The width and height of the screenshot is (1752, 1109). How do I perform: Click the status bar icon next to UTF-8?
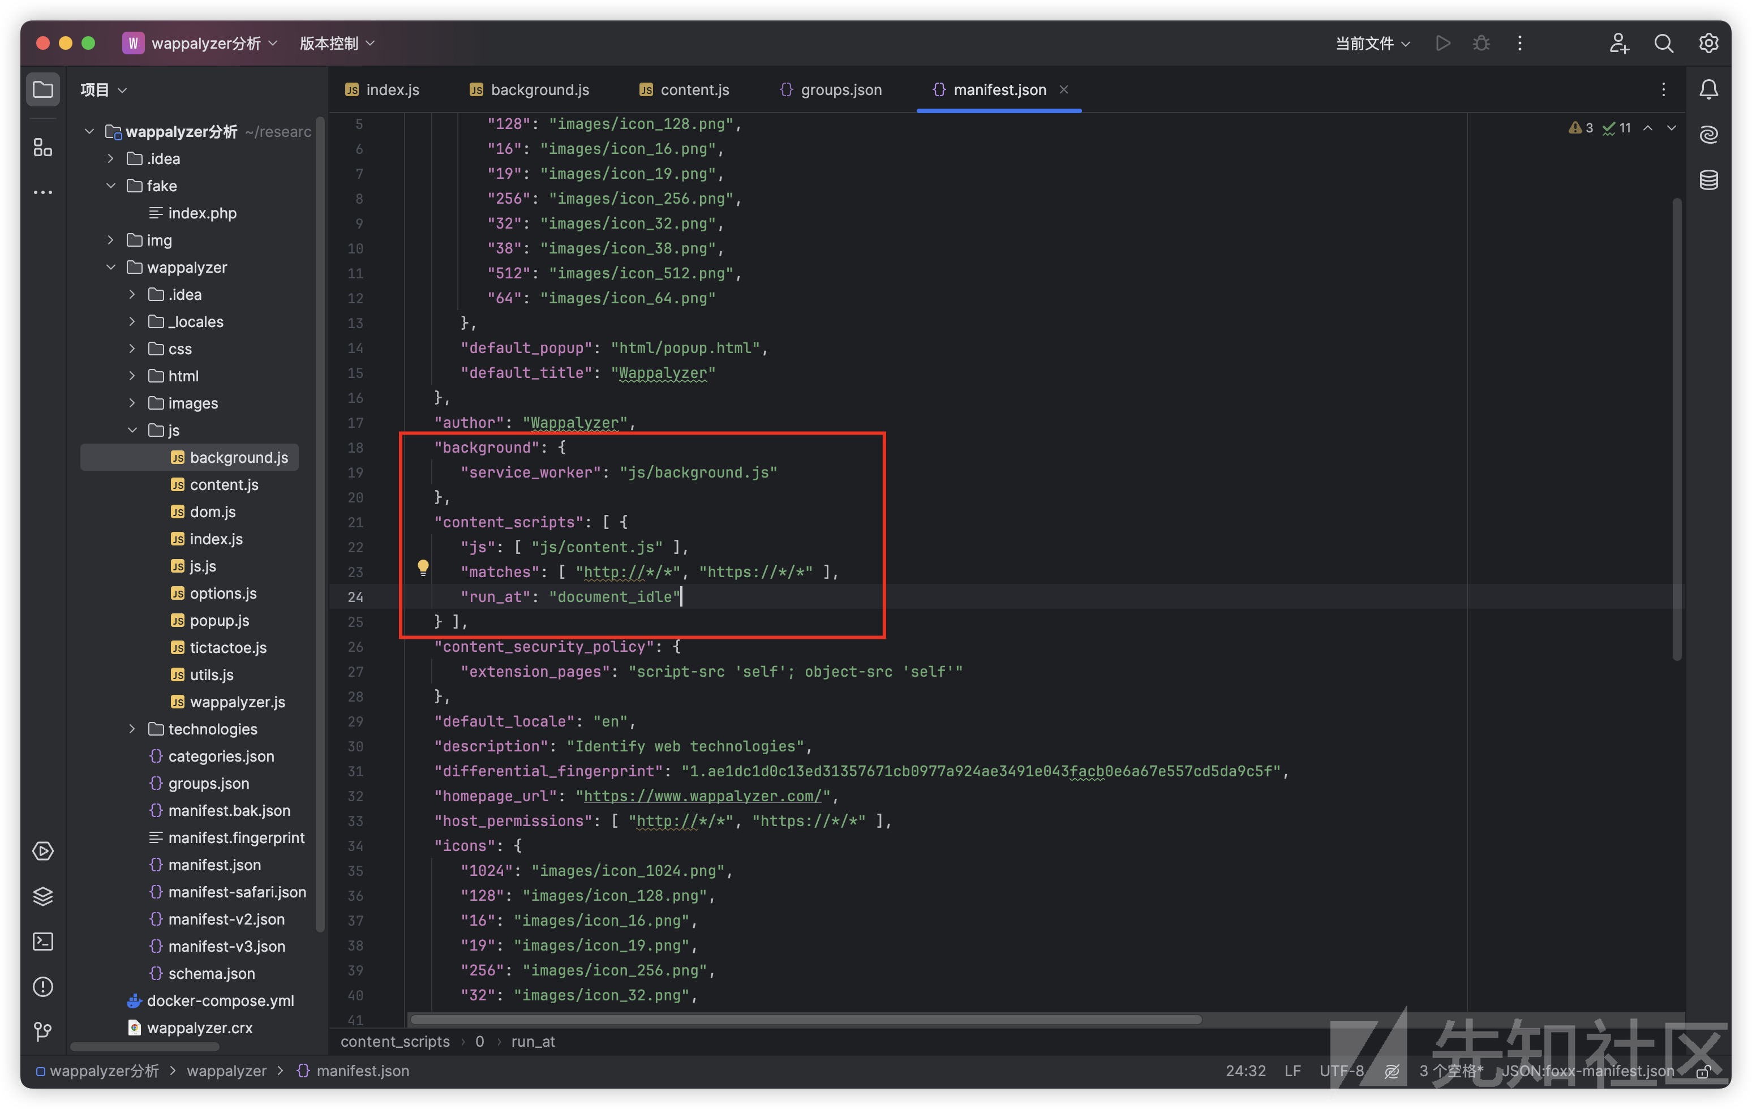(1391, 1071)
